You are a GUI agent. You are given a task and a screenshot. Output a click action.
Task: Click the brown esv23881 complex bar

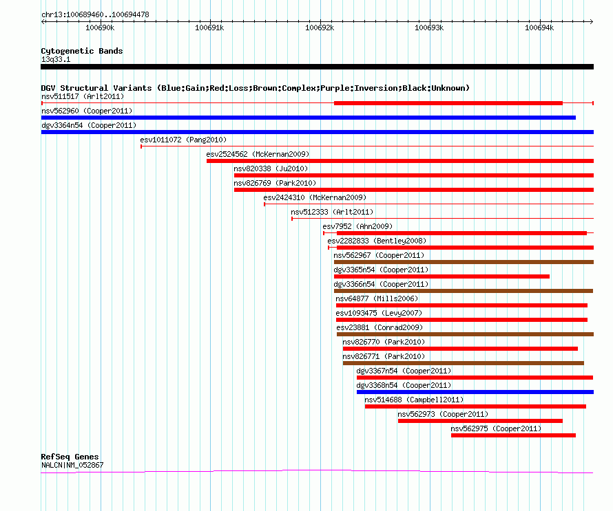click(x=465, y=334)
